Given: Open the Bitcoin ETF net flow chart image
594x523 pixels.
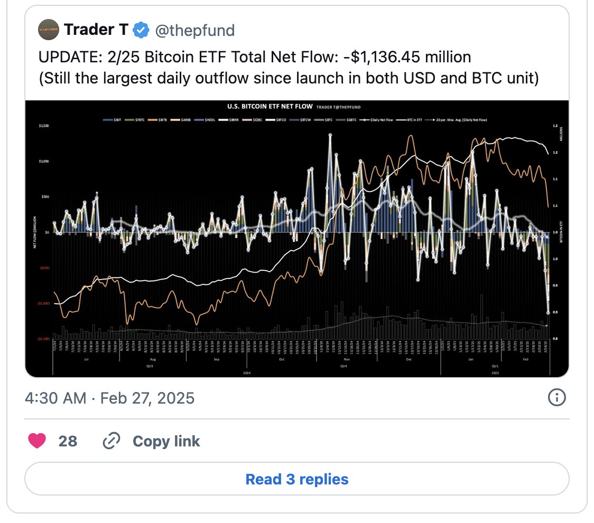Looking at the screenshot, I should 297,238.
